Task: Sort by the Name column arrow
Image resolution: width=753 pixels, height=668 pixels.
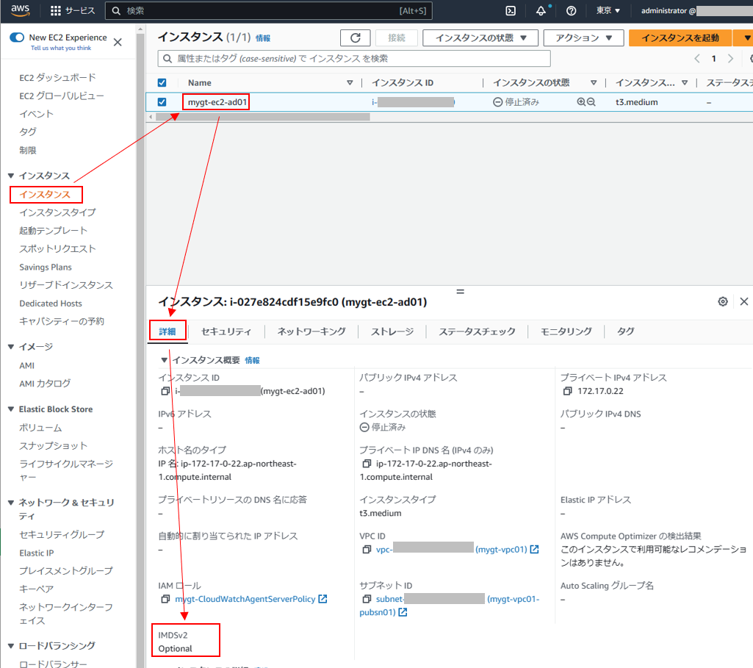Action: click(350, 82)
